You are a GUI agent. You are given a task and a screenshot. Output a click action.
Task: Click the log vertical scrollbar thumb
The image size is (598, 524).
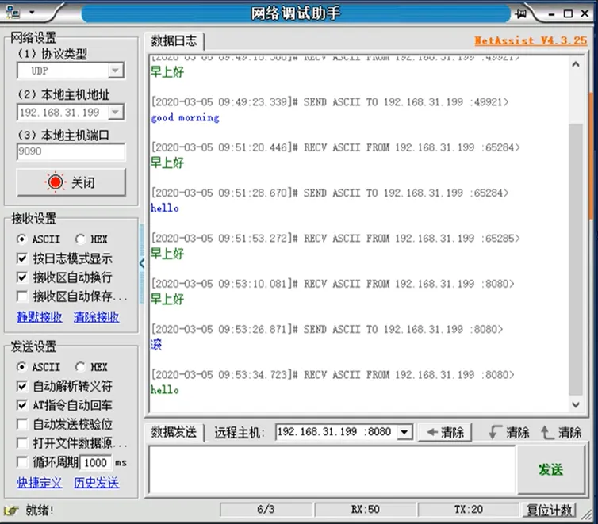(x=576, y=259)
